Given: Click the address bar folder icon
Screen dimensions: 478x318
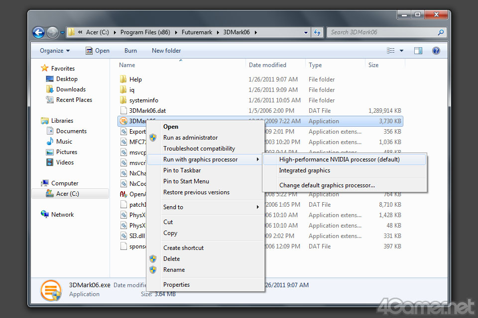Looking at the screenshot, I should pyautogui.click(x=71, y=32).
